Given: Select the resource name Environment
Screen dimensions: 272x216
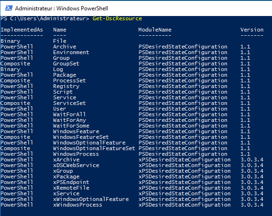Looking at the screenshot, I should tap(71, 52).
